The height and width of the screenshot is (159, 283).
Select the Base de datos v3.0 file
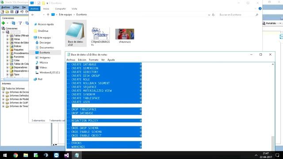[76, 34]
